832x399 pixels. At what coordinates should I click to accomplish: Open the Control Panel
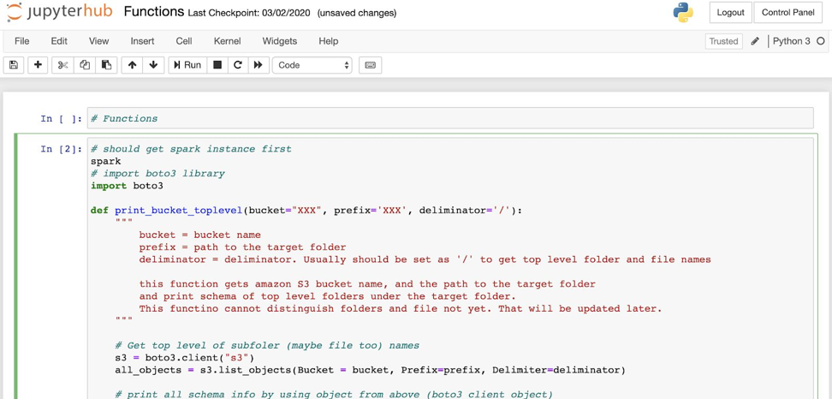(788, 12)
